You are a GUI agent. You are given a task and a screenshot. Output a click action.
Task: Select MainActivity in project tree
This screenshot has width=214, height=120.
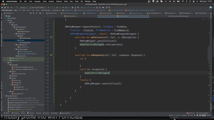tap(21, 56)
